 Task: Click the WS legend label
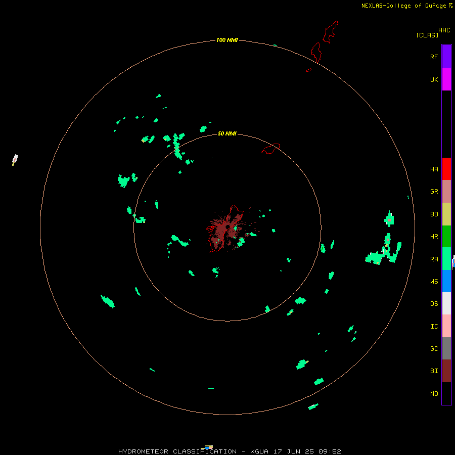pyautogui.click(x=434, y=282)
